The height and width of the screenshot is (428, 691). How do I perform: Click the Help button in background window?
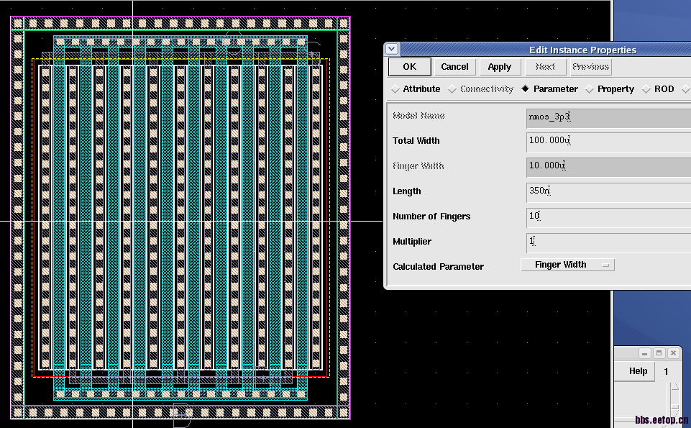click(x=638, y=371)
